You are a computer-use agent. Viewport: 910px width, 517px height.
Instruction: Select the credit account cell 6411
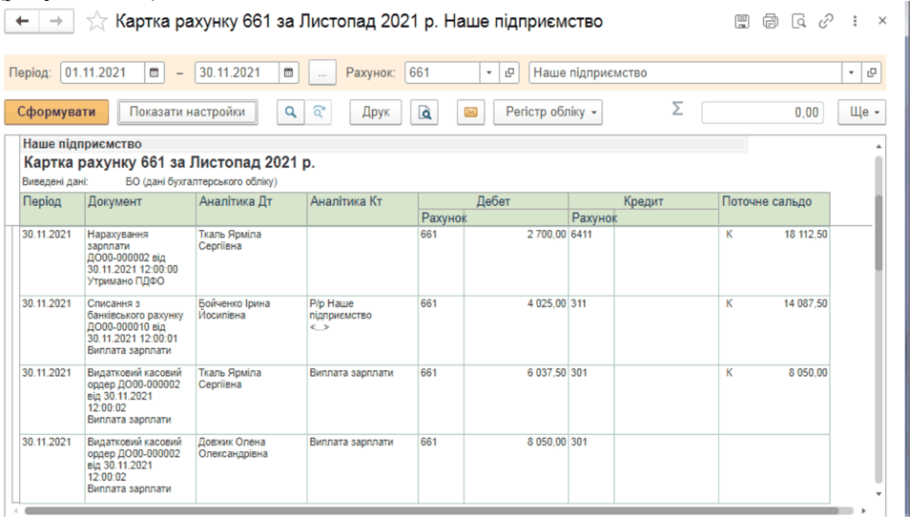[591, 260]
